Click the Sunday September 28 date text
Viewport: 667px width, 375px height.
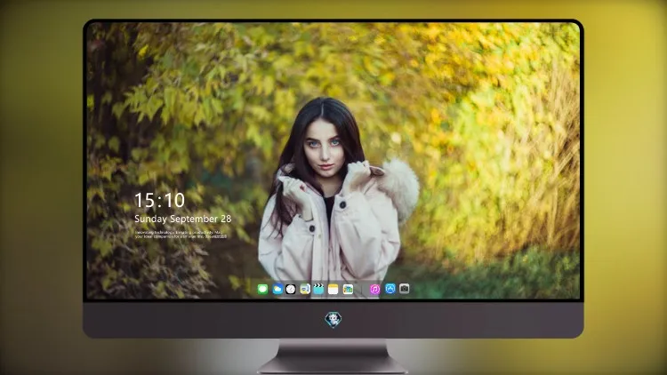(x=183, y=219)
